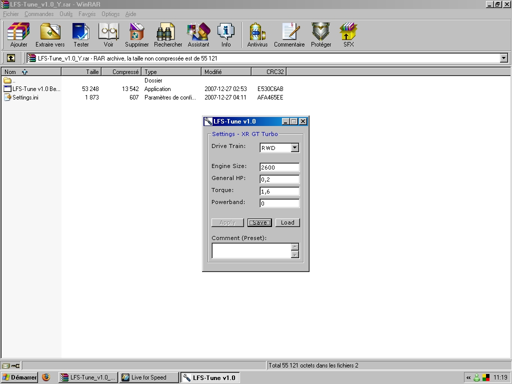Run the Antivirus scan icon

pyautogui.click(x=257, y=34)
